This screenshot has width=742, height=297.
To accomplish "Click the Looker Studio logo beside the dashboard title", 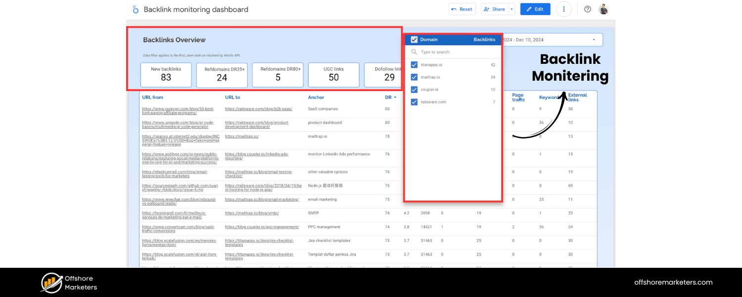I will (x=135, y=9).
